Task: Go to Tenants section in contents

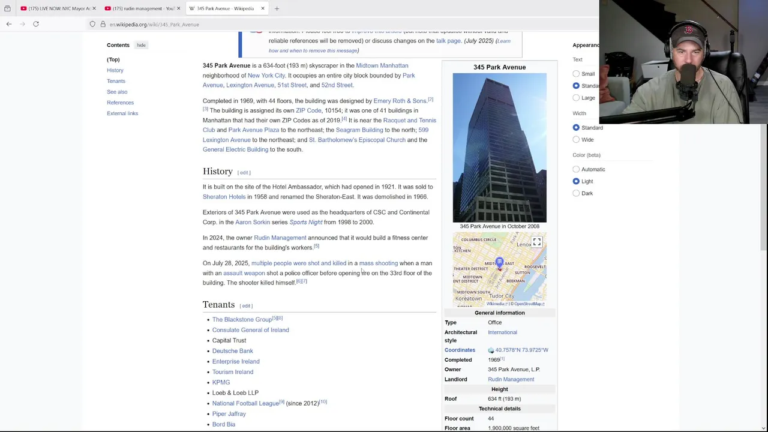Action: click(x=116, y=81)
